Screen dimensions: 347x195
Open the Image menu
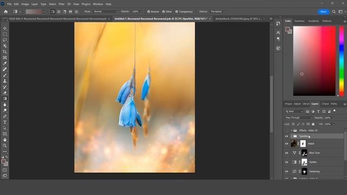[25, 4]
